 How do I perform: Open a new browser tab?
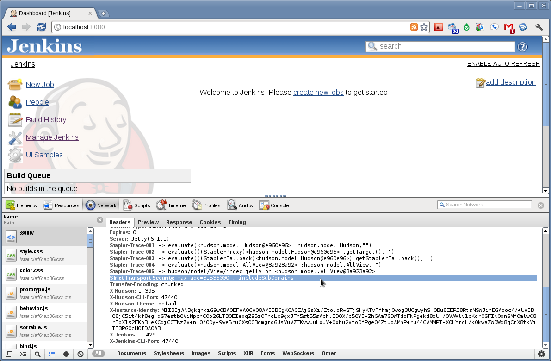[103, 13]
